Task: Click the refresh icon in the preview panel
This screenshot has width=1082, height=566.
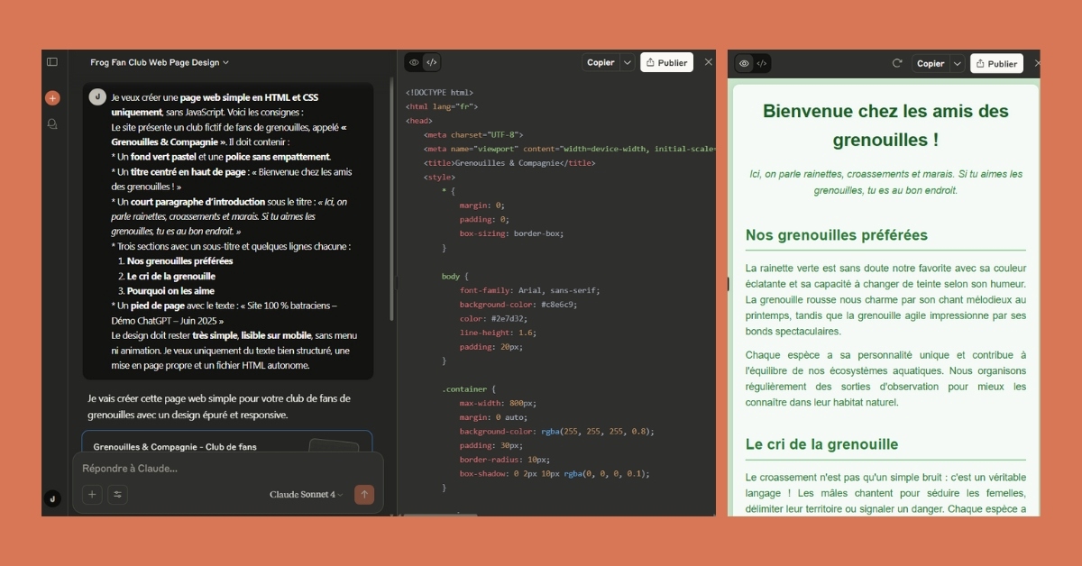Action: [x=896, y=63]
